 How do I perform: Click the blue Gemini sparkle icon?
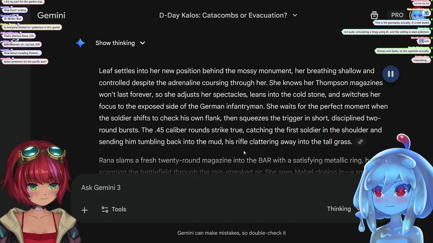click(80, 43)
